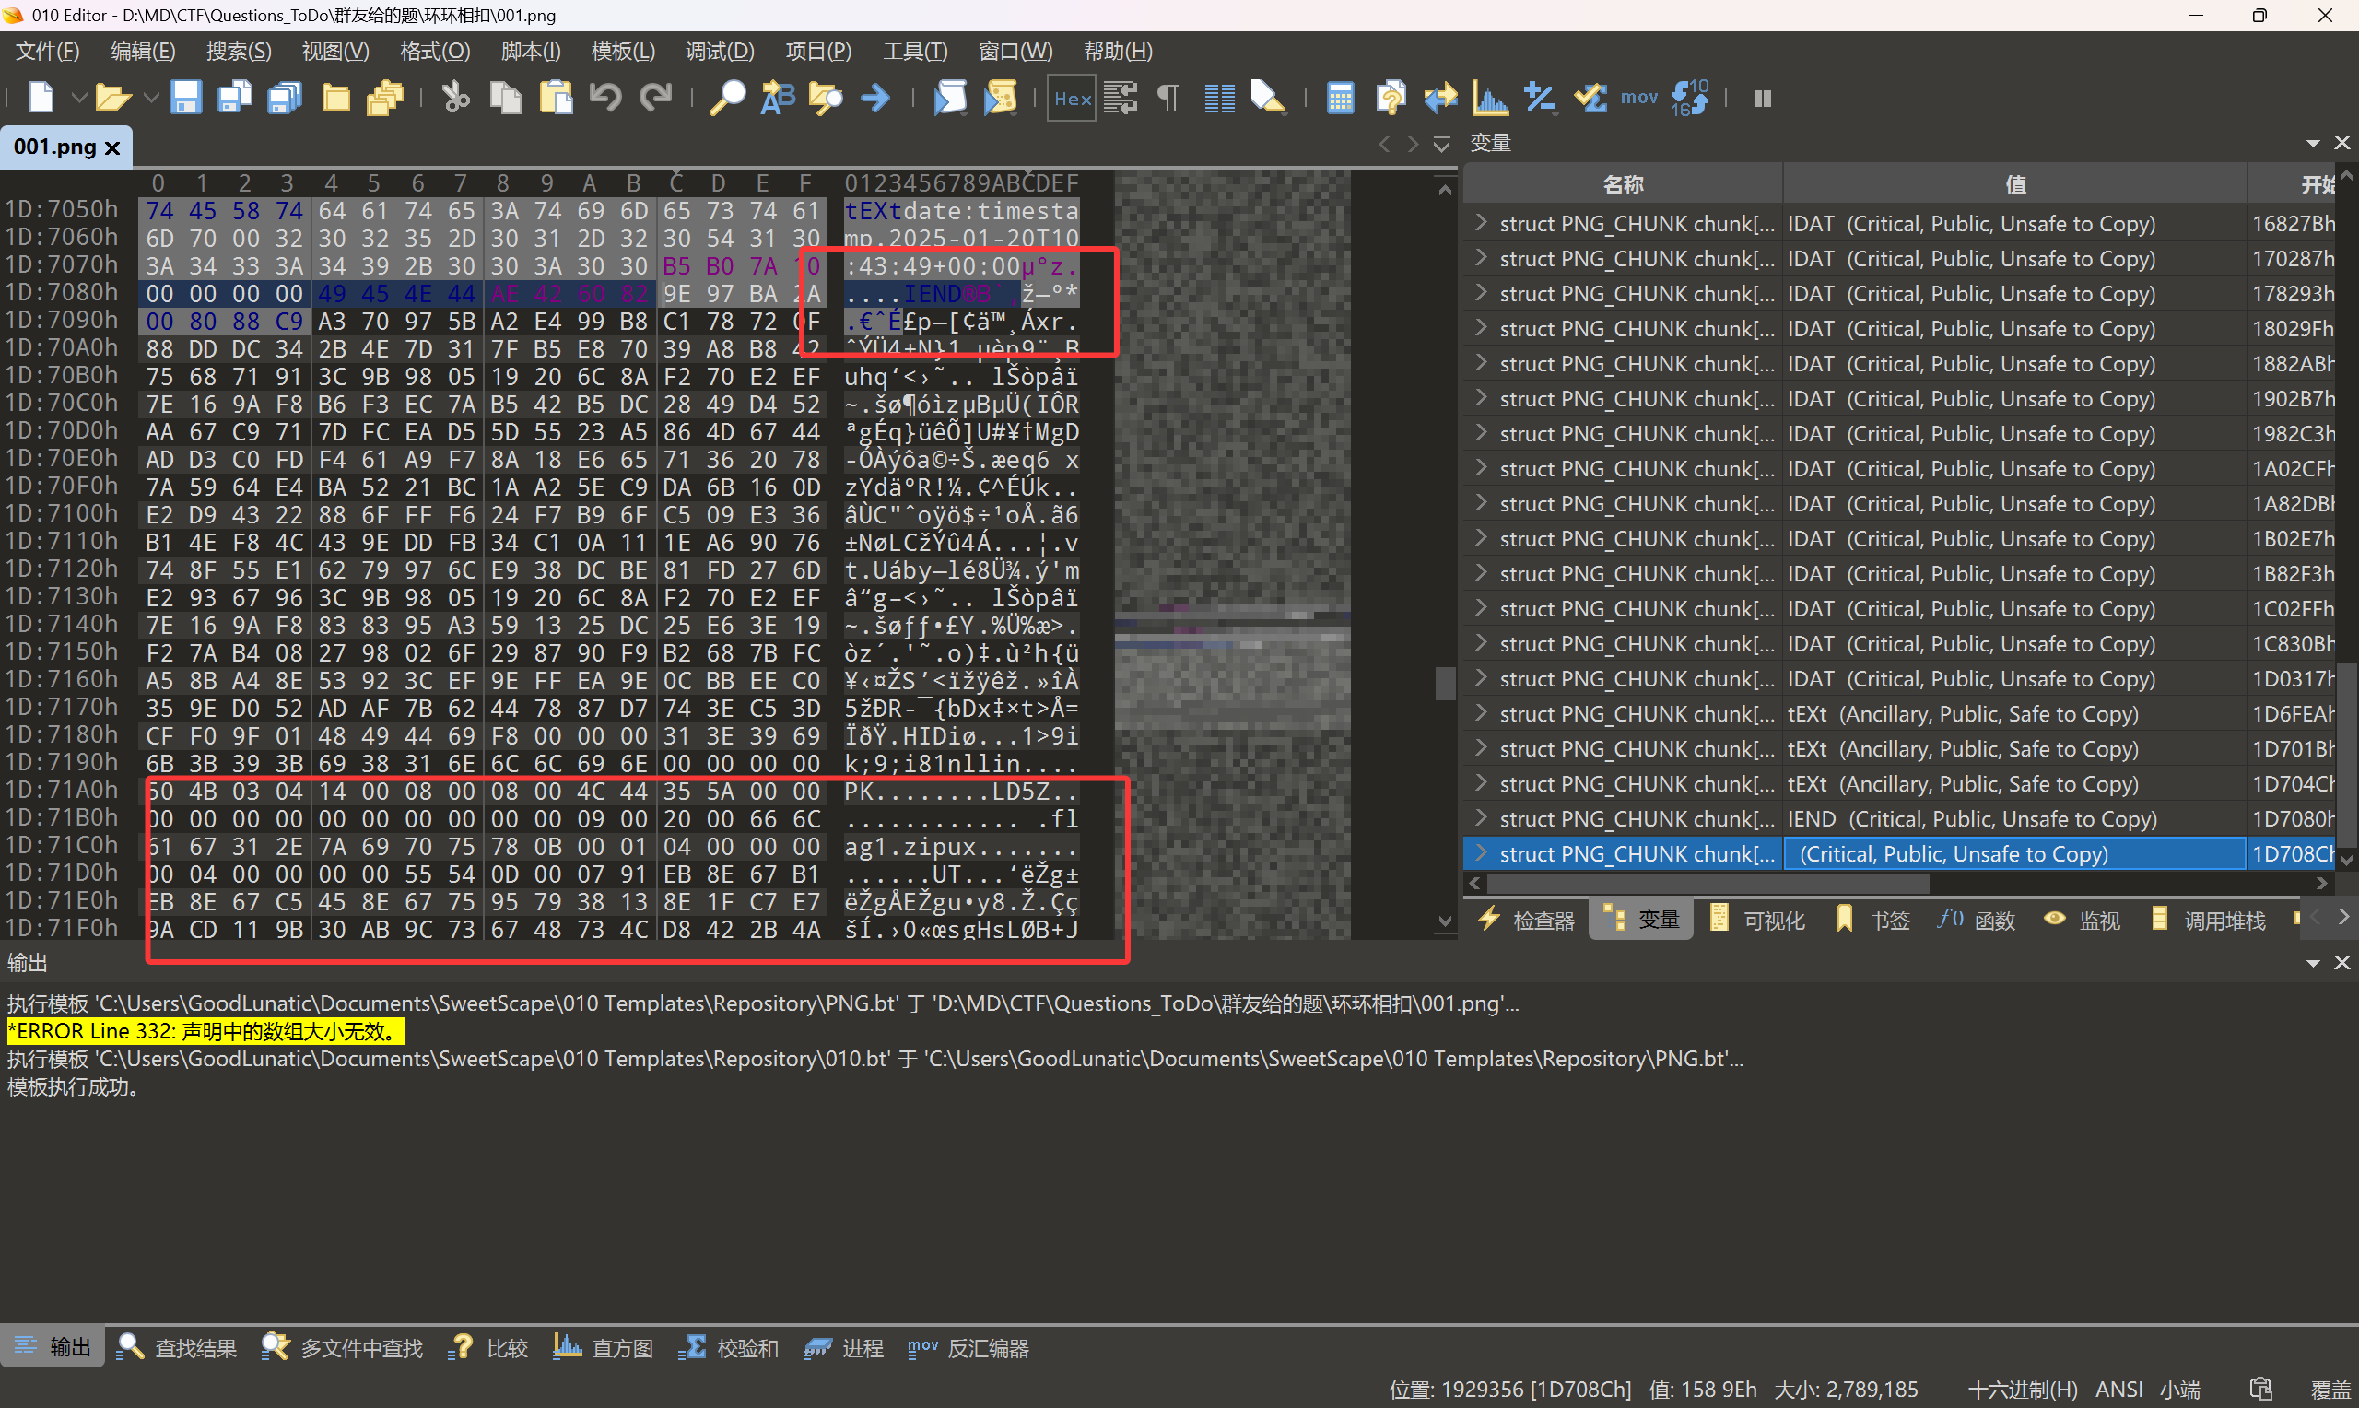Open the 多文件中查找 bottom tab
This screenshot has height=1408, width=2359.
(343, 1347)
